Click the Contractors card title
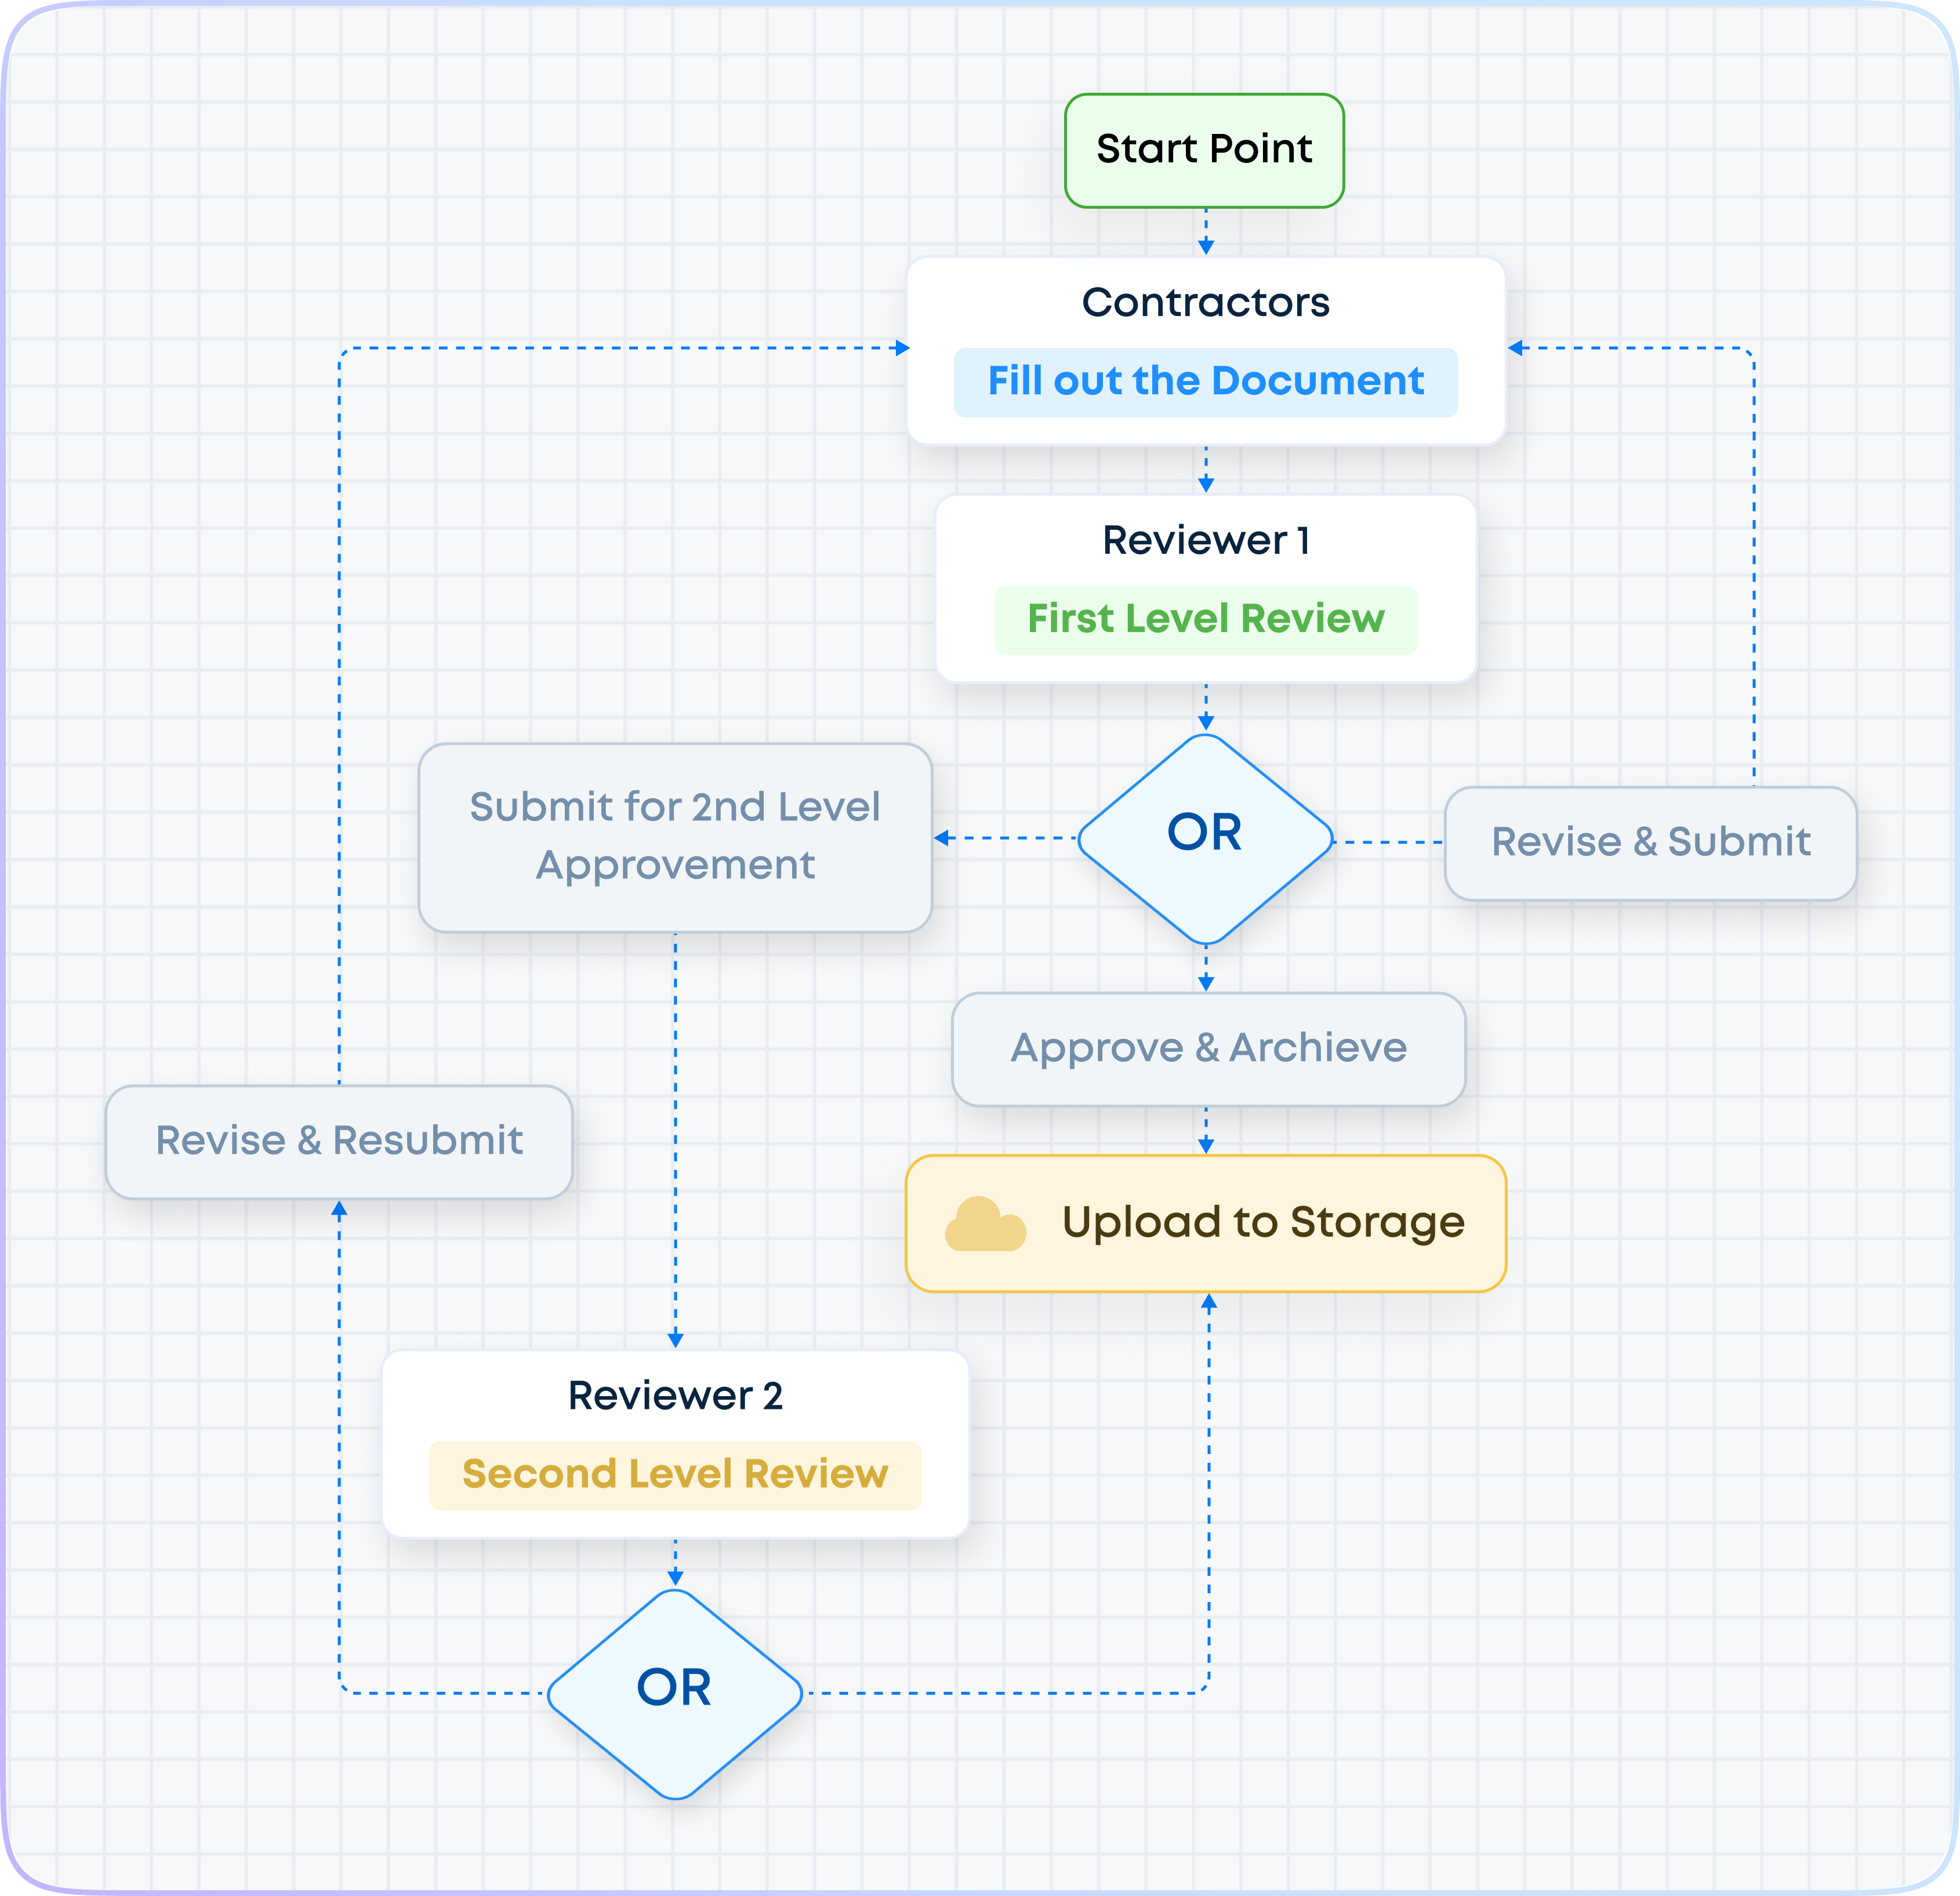The width and height of the screenshot is (1960, 1896). [x=1205, y=302]
